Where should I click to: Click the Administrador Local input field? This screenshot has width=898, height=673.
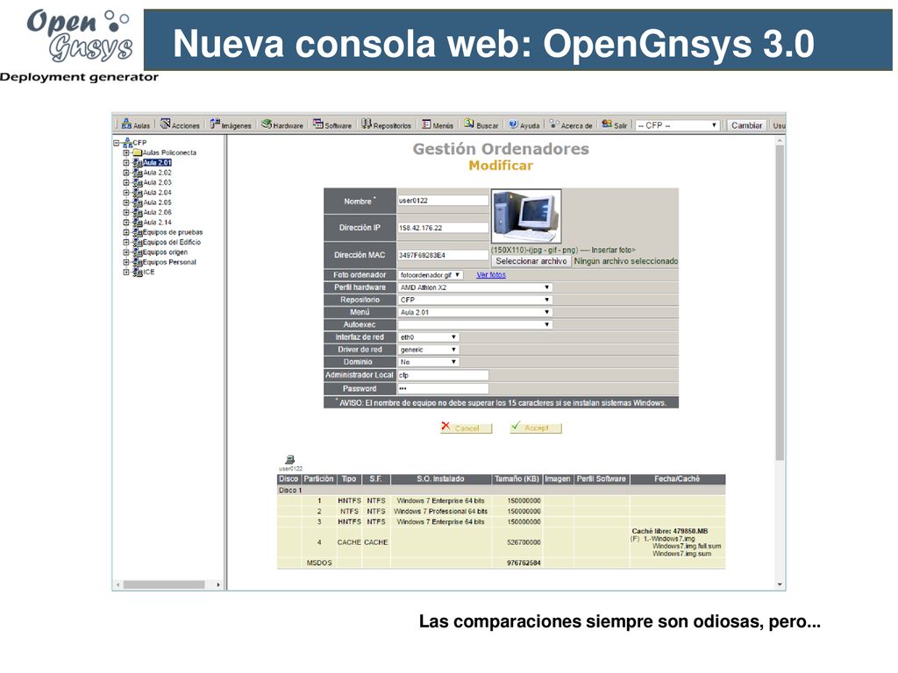point(443,375)
